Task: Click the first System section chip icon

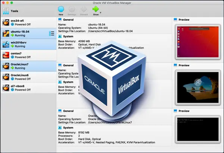Action: click(60, 36)
